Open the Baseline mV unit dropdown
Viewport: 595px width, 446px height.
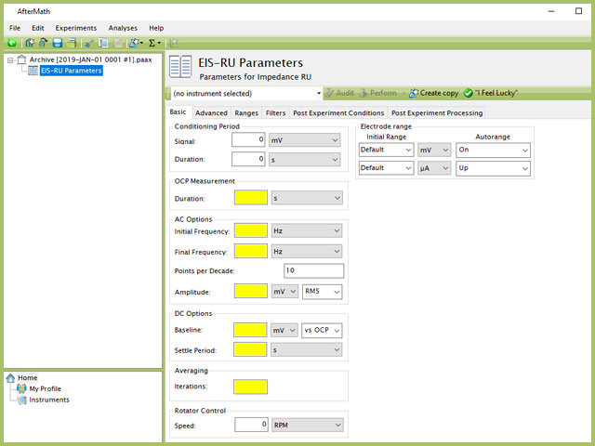(284, 331)
